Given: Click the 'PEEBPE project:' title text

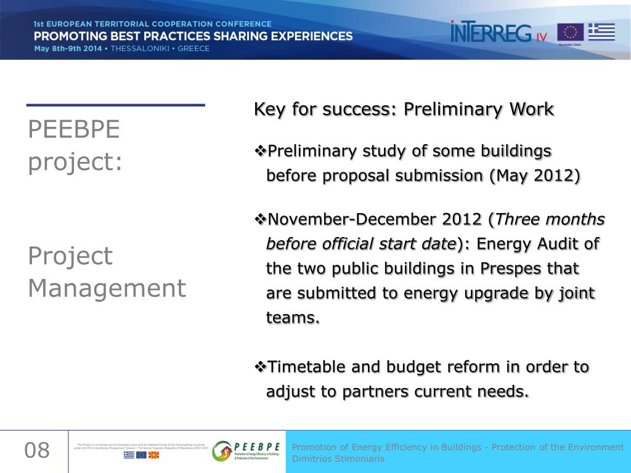Looking at the screenshot, I should (75, 145).
